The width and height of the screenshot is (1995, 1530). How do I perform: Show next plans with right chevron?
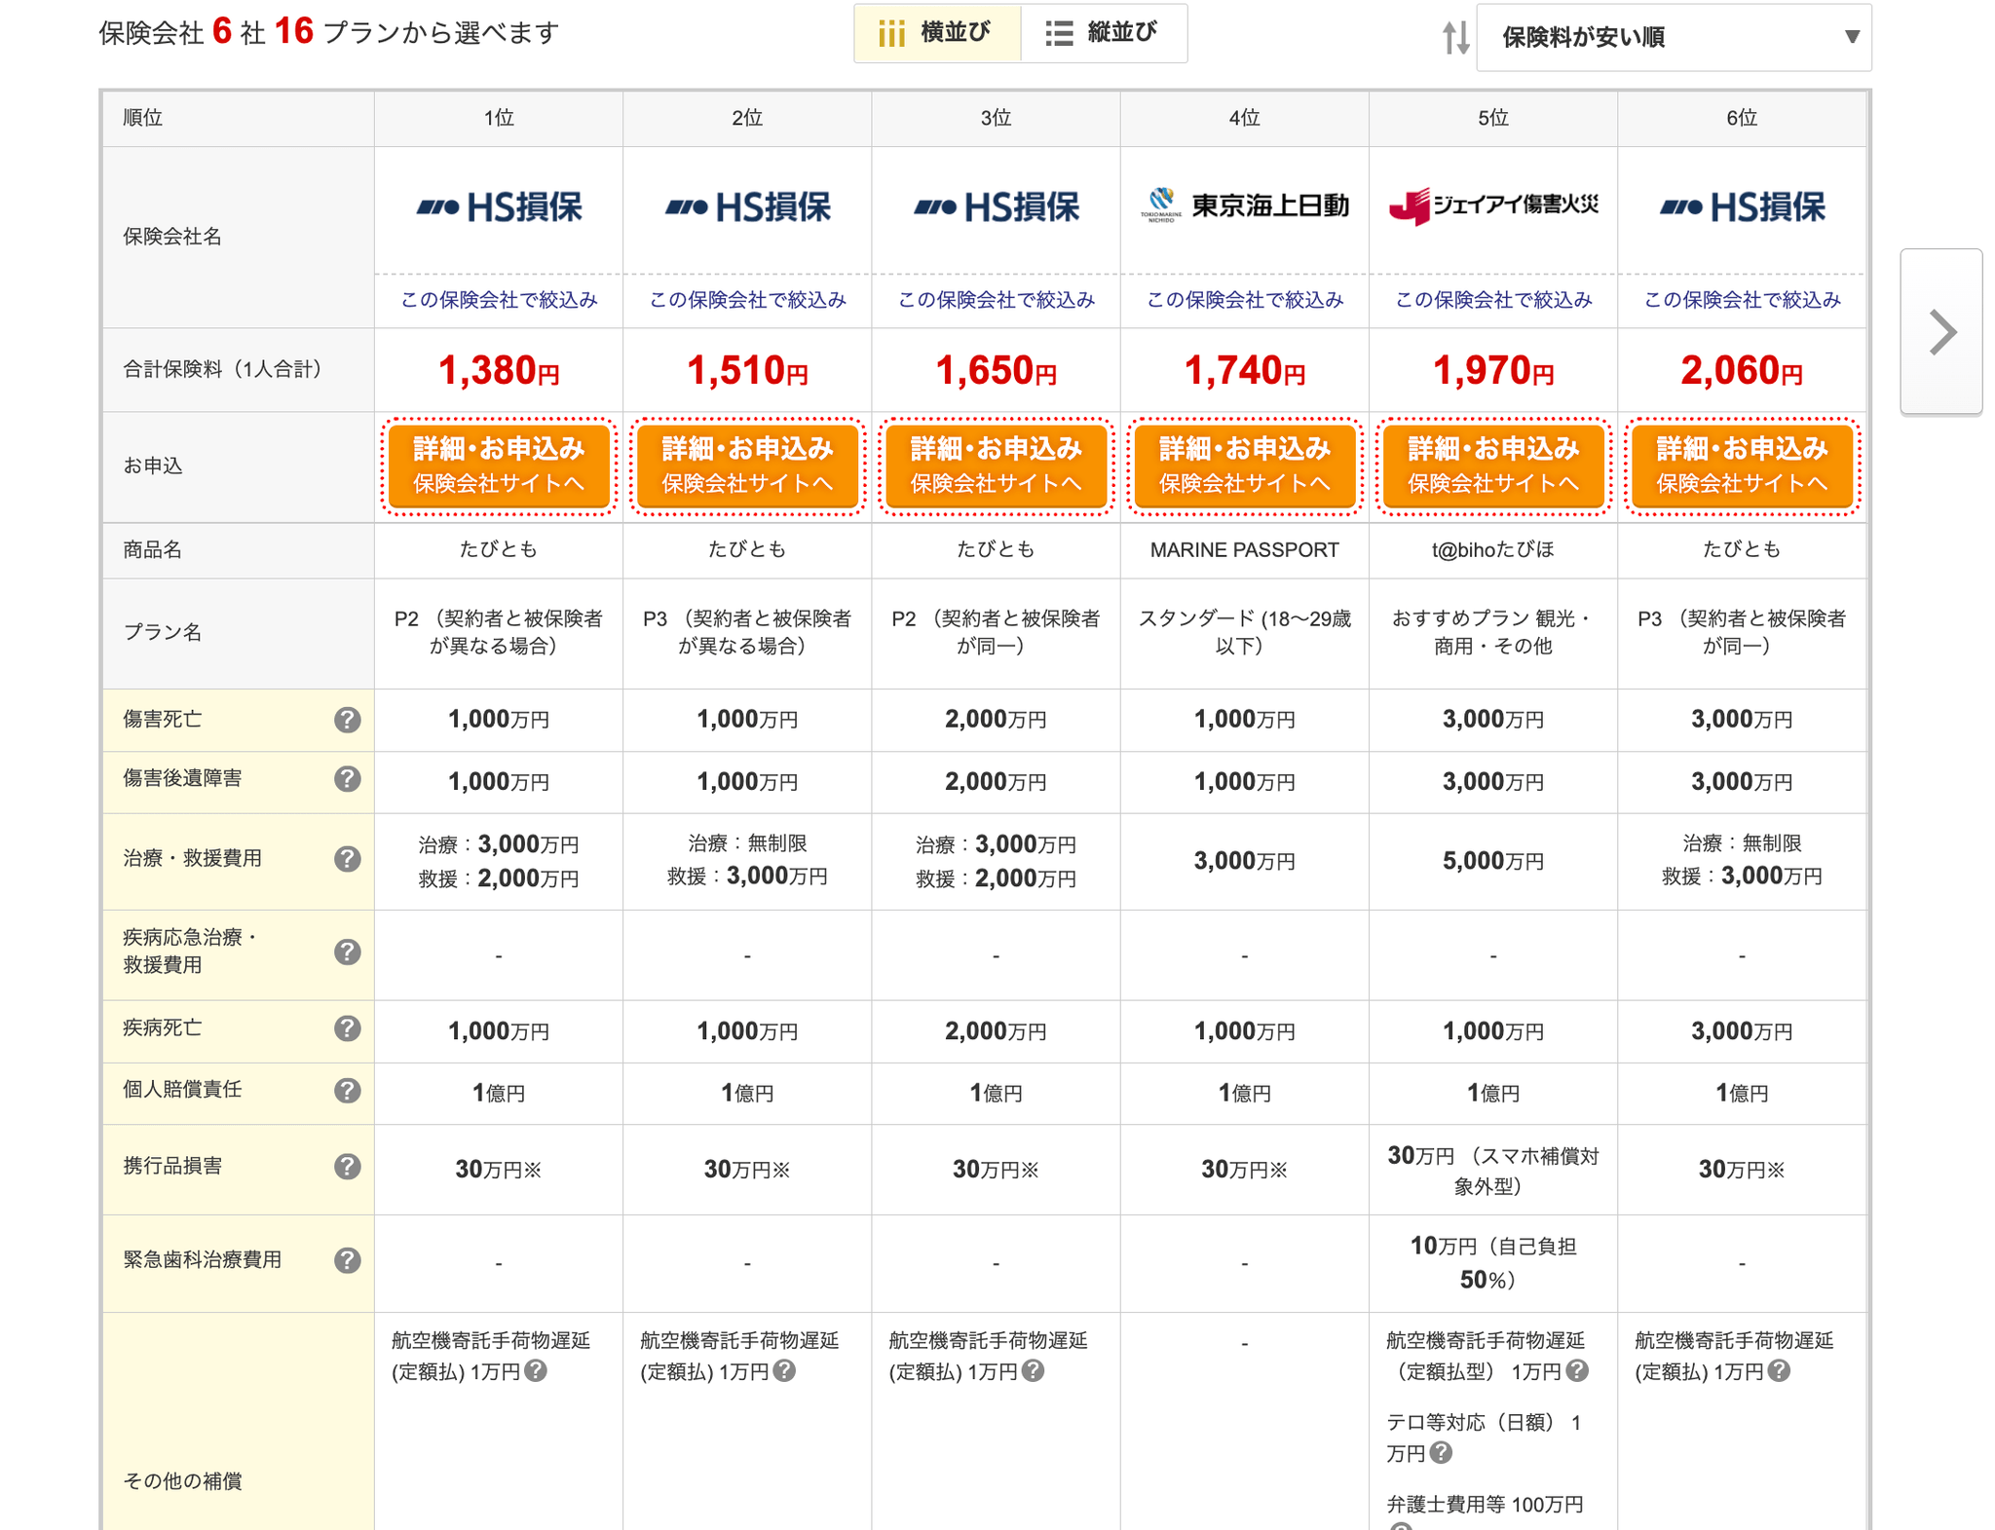click(x=1941, y=332)
